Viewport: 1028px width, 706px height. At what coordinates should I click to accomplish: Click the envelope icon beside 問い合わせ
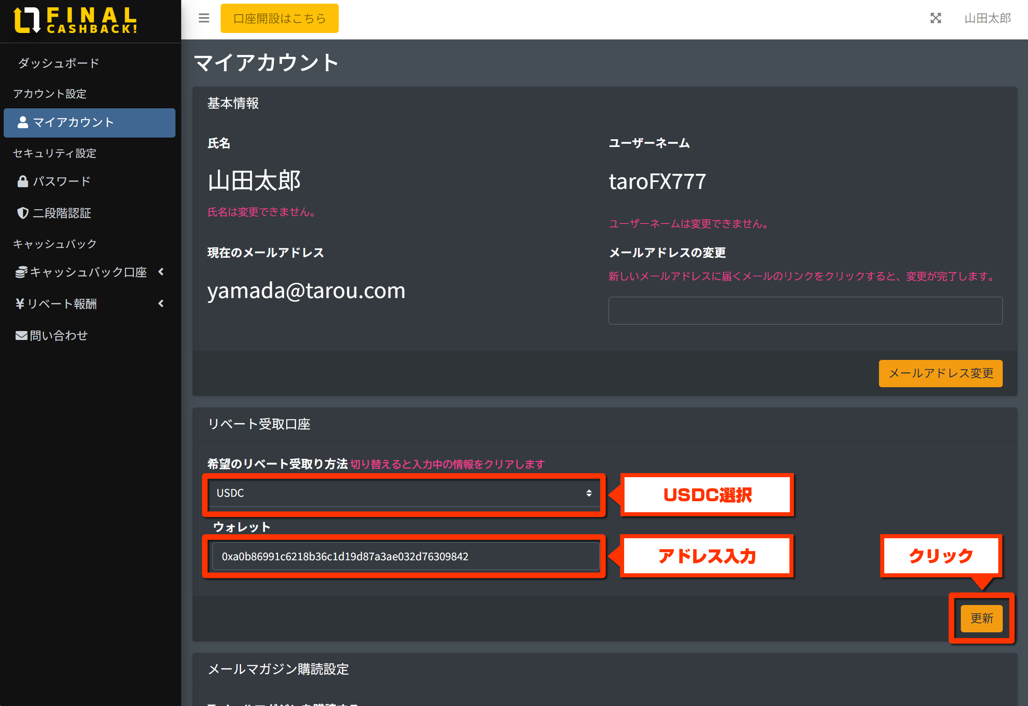pos(21,336)
